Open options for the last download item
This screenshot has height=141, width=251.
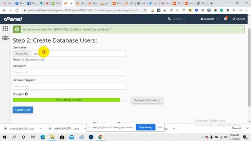[174, 128]
